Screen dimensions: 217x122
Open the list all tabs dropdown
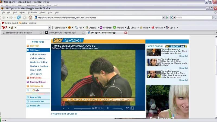216,33
